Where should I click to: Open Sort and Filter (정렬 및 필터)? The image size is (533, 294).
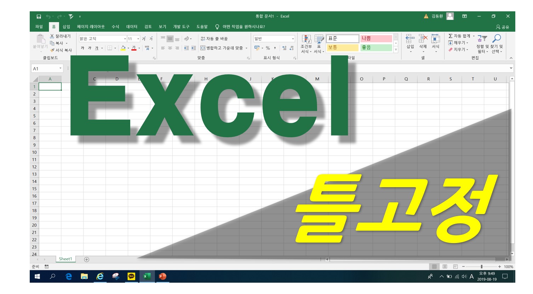click(x=482, y=44)
